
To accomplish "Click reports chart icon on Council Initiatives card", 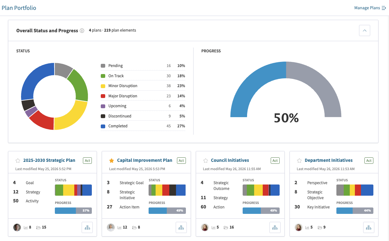I will click(213, 228).
